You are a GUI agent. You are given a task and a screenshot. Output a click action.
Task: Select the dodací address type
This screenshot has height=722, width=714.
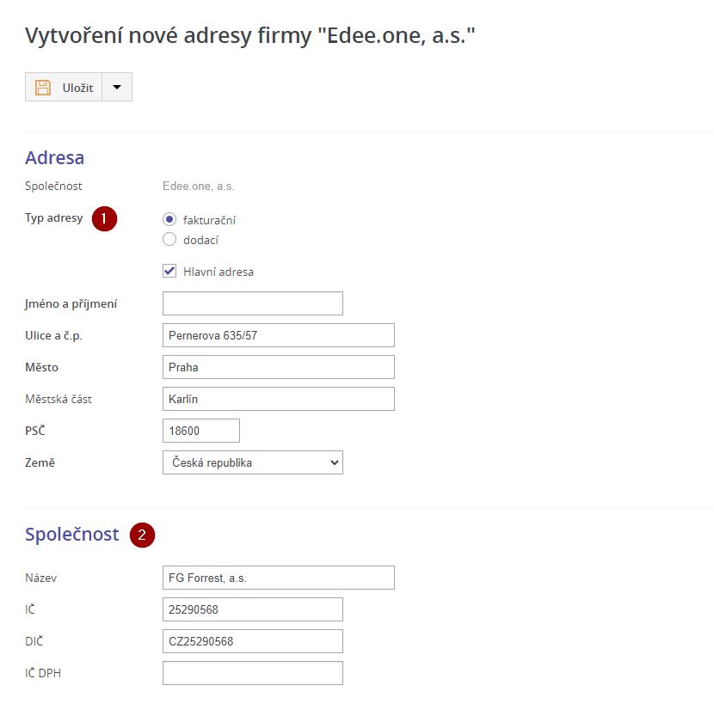[x=169, y=240]
